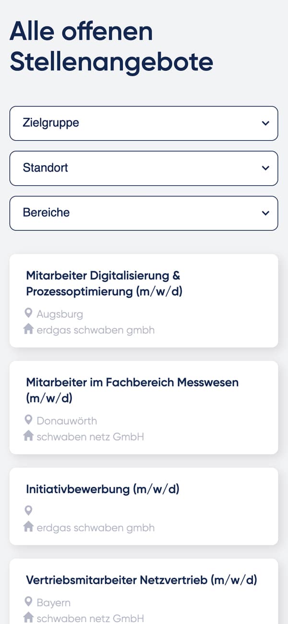Click location pin icon next to Augsburg
Screen dimensions: 288x624
28,314
